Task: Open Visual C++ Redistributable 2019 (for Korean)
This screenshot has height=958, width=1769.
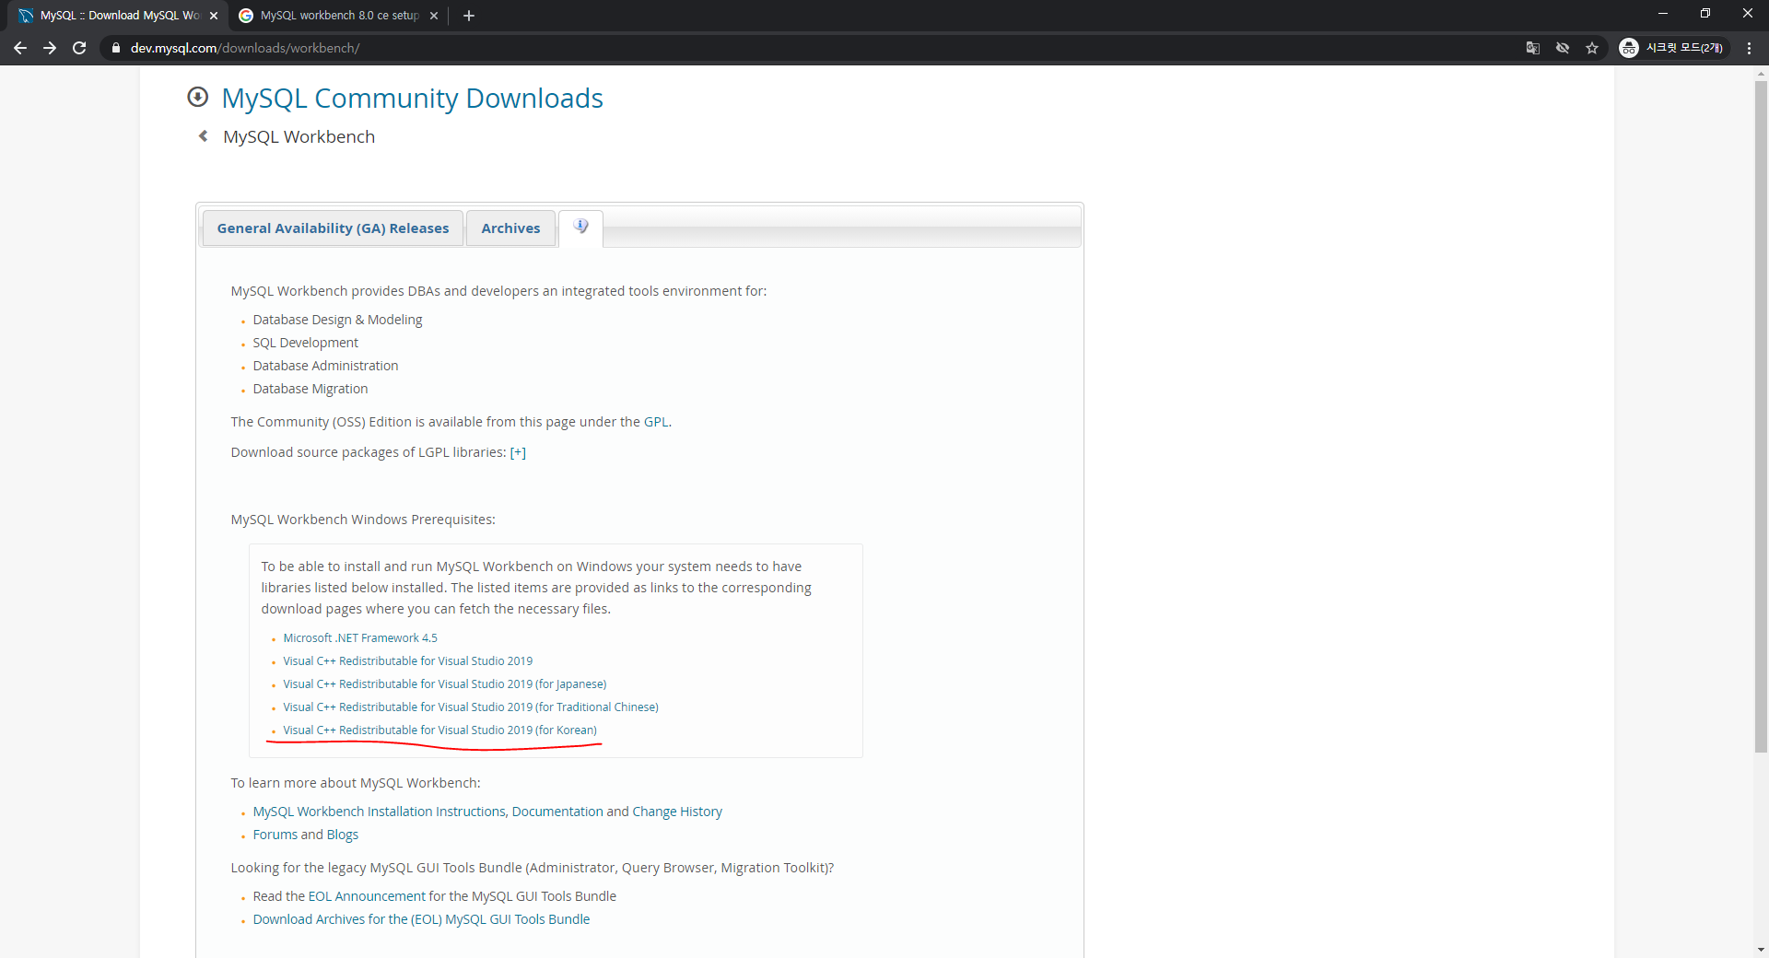Action: pyautogui.click(x=439, y=730)
